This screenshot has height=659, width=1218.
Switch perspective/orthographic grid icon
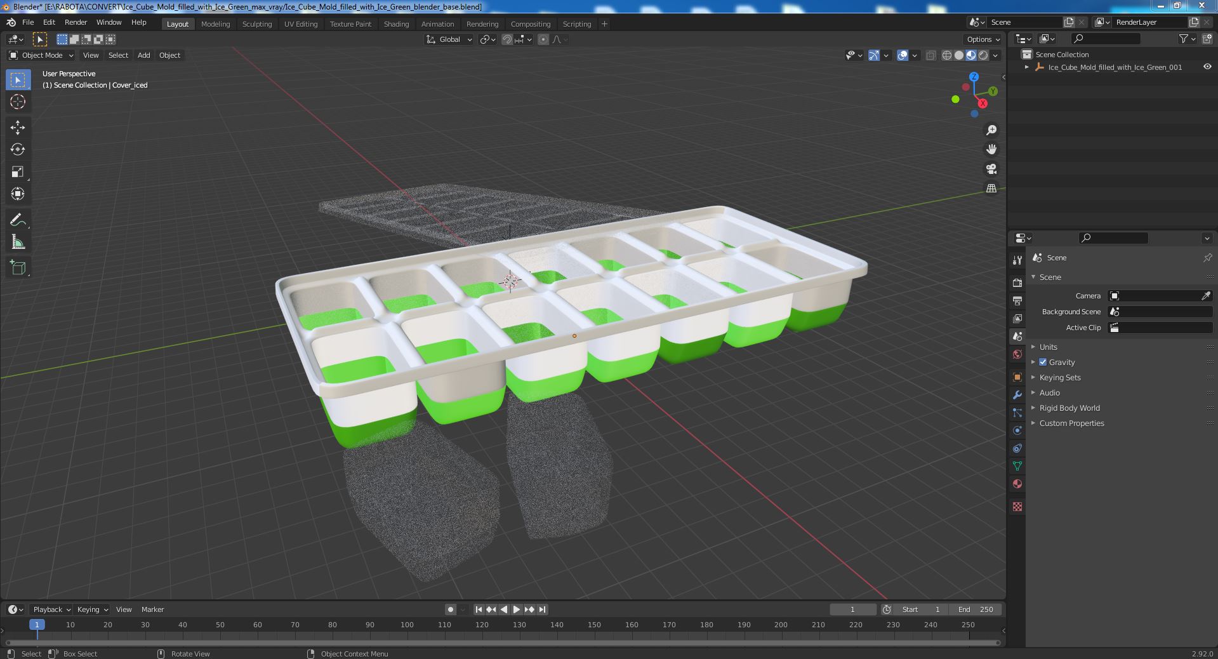point(991,188)
